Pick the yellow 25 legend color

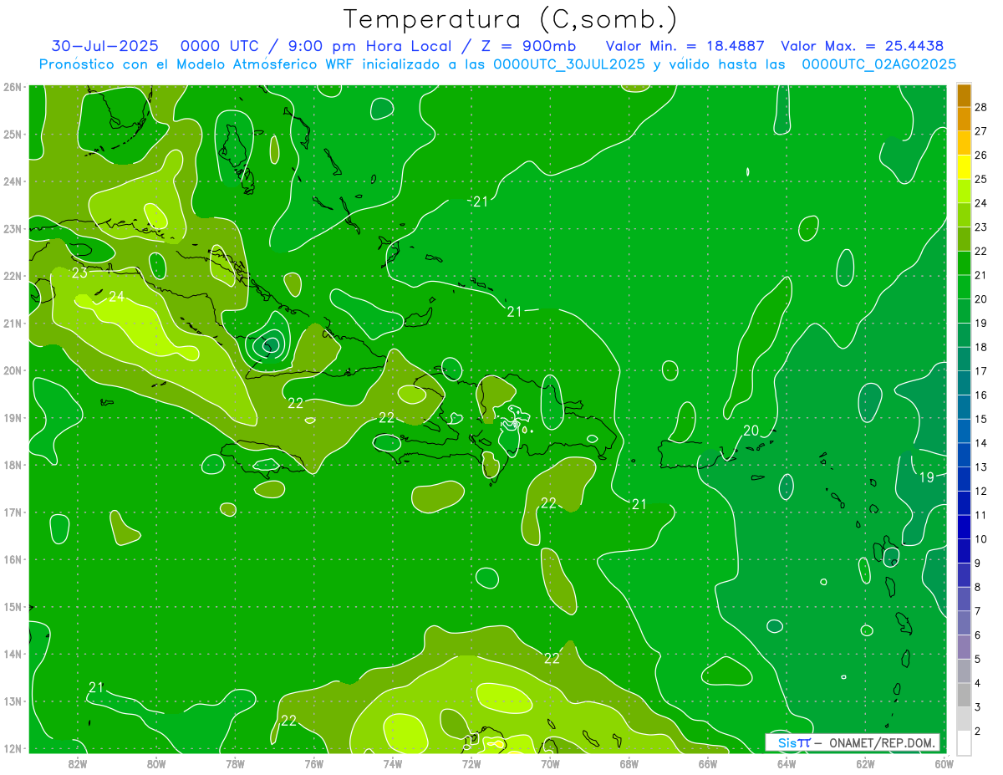(x=964, y=168)
